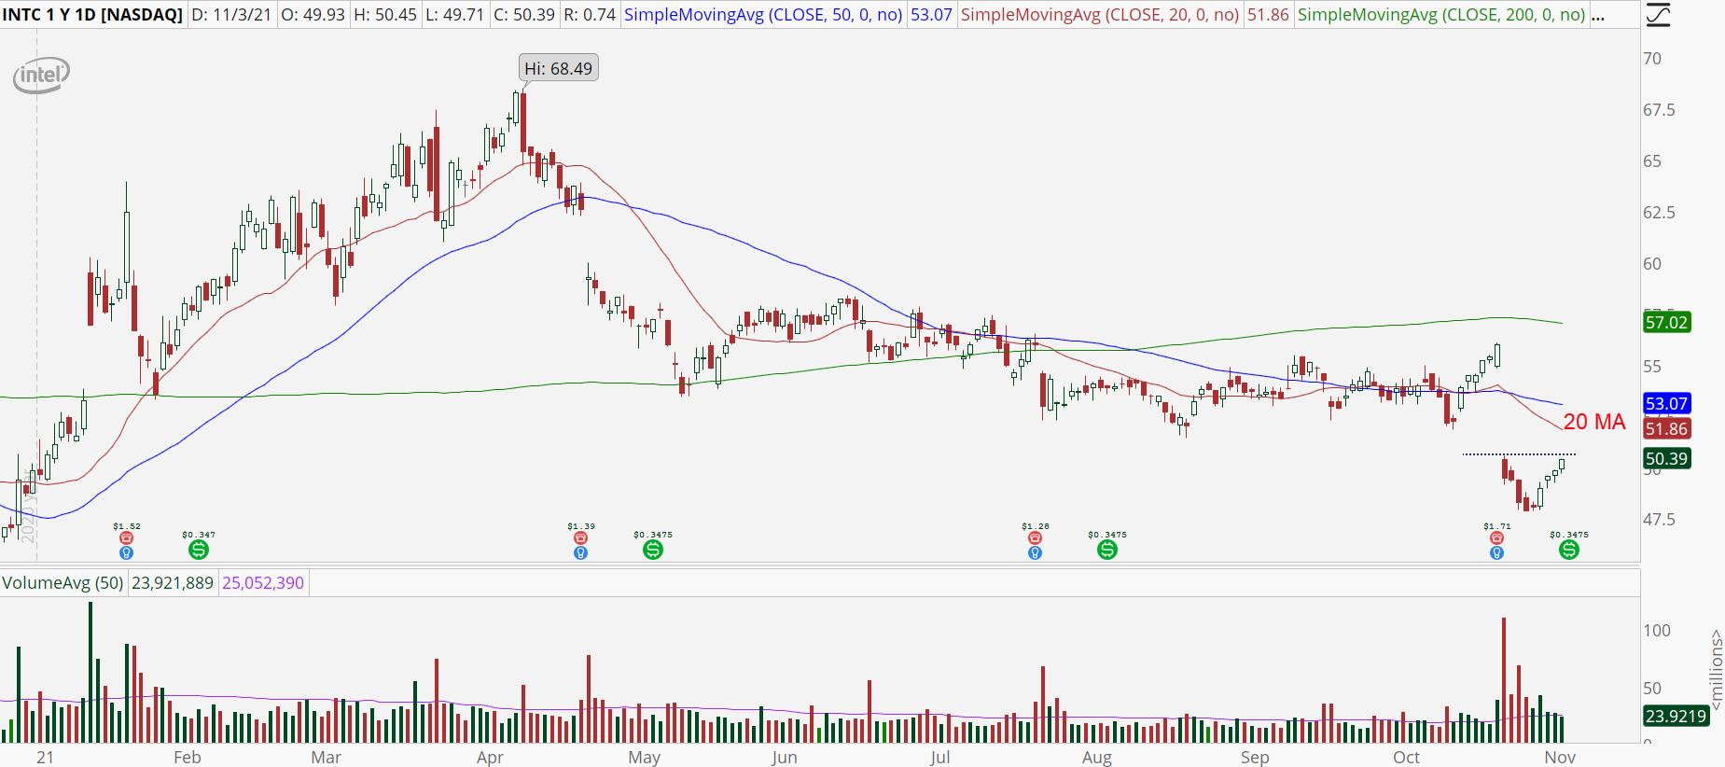Screen dimensions: 1725x767
Task: Click the Apr label on the time axis
Action: pyautogui.click(x=490, y=758)
